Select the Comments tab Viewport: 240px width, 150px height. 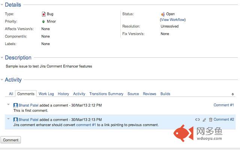point(26,94)
